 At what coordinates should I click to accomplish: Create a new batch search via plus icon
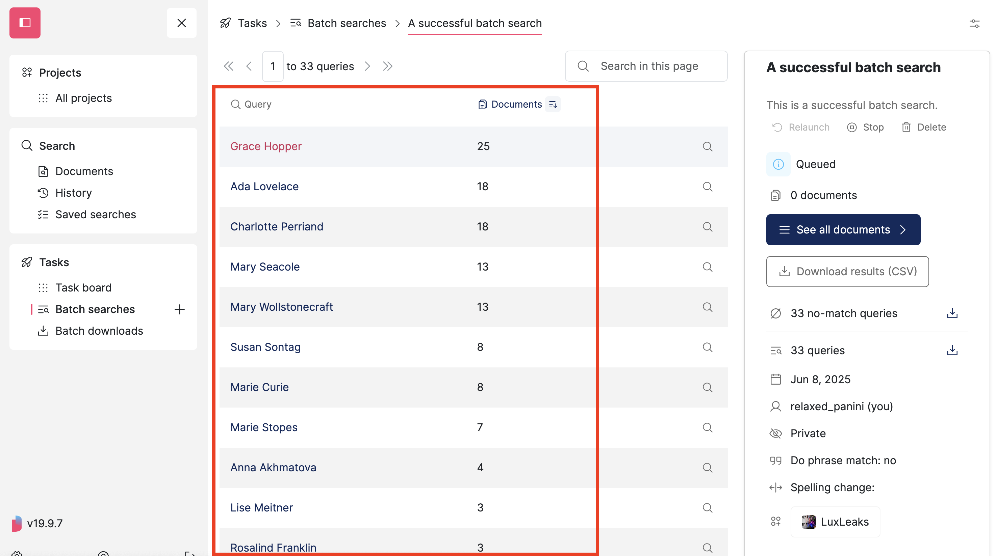pos(180,309)
